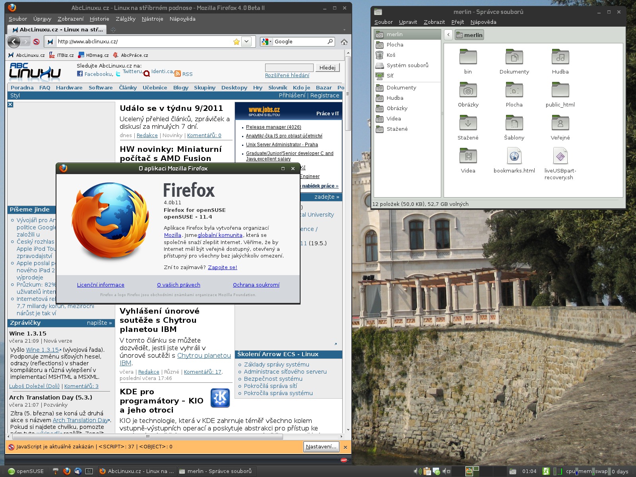Click the back arrow in file manager path bar
Image resolution: width=636 pixels, height=477 pixels.
click(448, 35)
